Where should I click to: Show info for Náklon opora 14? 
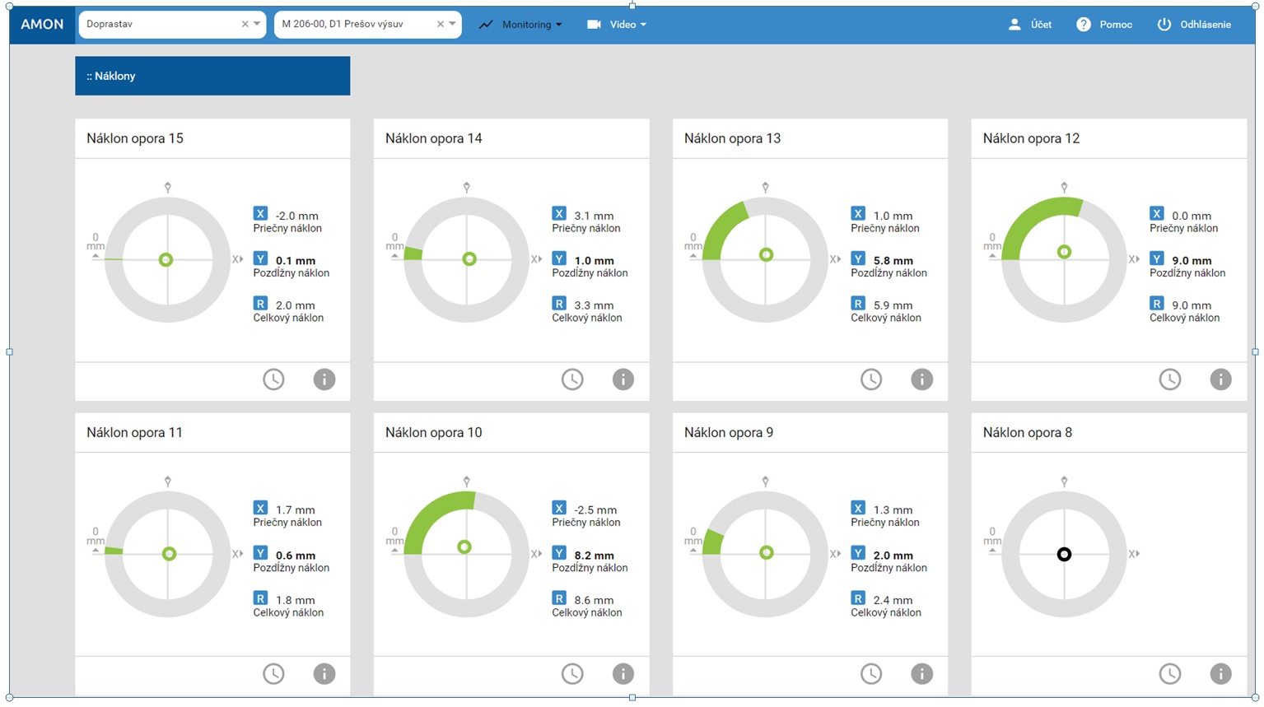623,379
